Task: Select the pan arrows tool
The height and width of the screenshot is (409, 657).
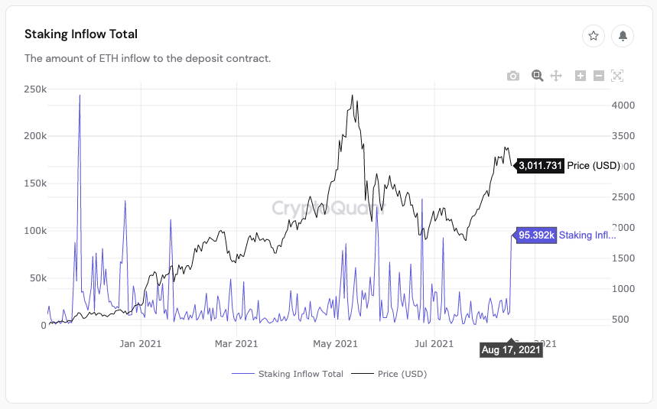Action: coord(557,76)
